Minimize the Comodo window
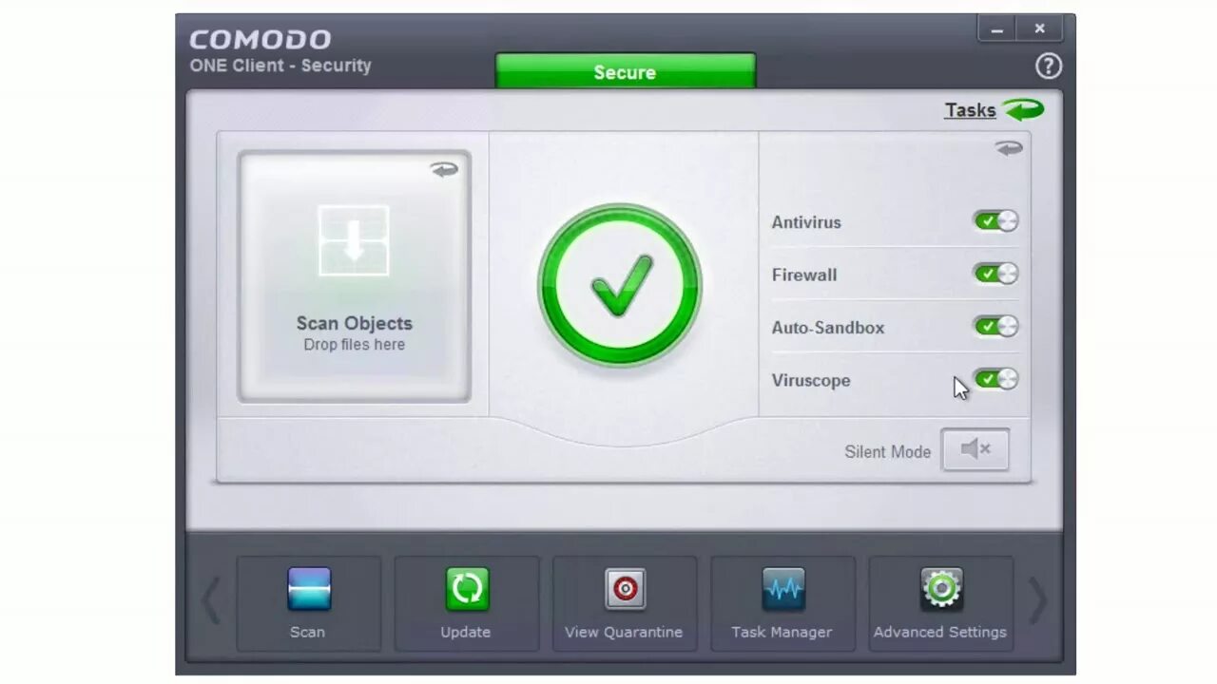 pos(996,29)
